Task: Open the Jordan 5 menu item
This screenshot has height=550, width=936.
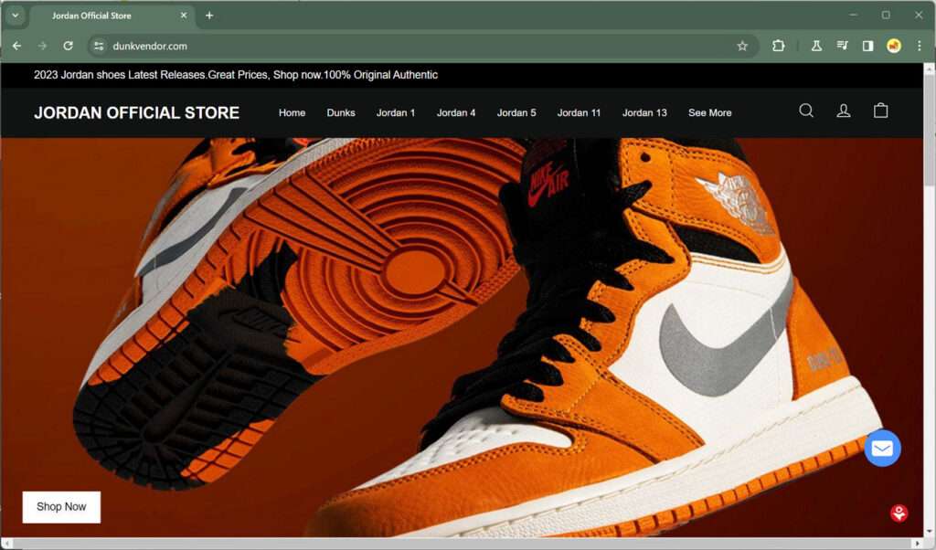Action: point(516,112)
